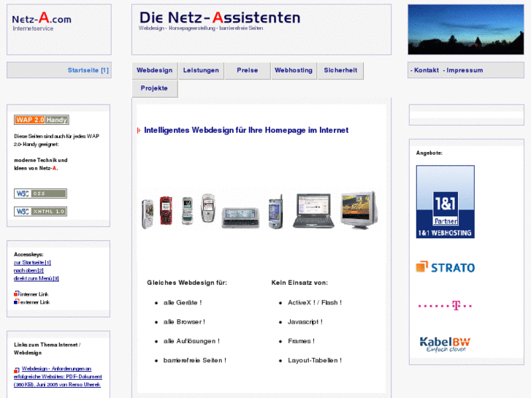Click the WAP 2.0 Handy badge
This screenshot has width=531, height=398.
pyautogui.click(x=42, y=120)
